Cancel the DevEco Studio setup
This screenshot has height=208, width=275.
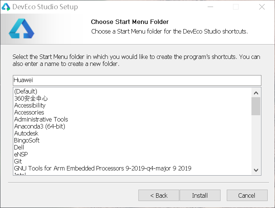[247, 195]
